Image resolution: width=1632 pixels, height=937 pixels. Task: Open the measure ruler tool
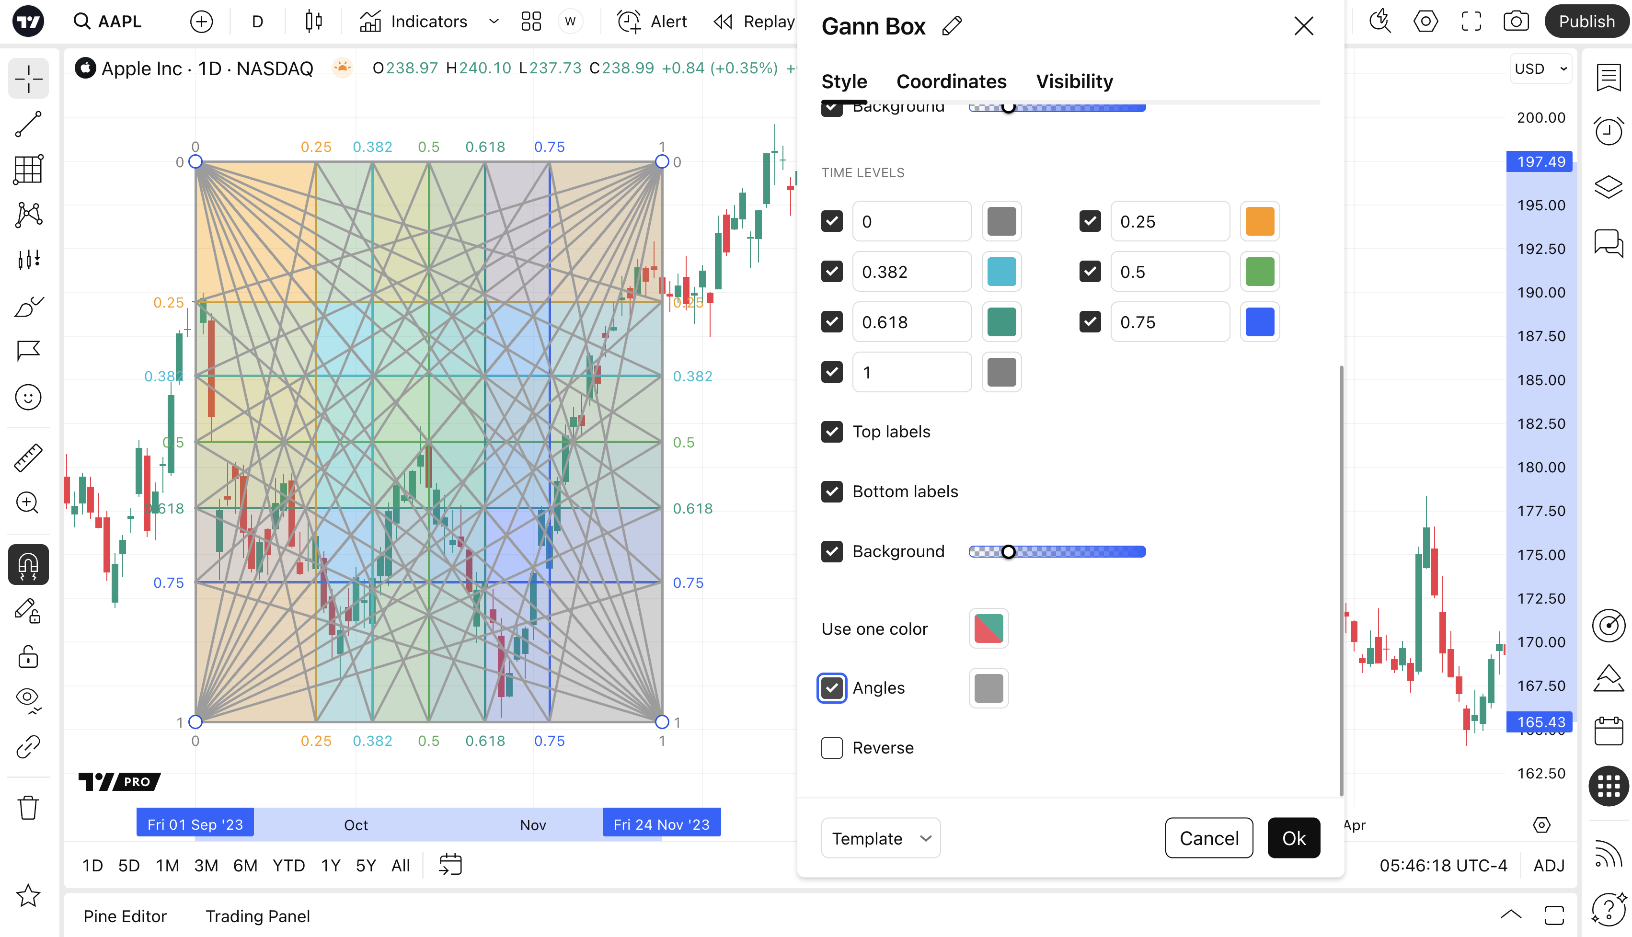tap(28, 457)
